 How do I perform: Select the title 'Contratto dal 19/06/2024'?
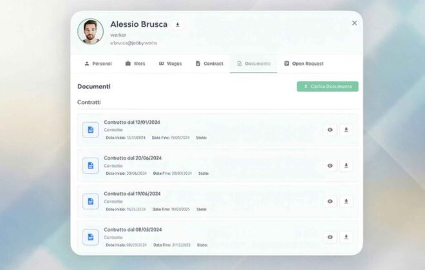coord(132,194)
